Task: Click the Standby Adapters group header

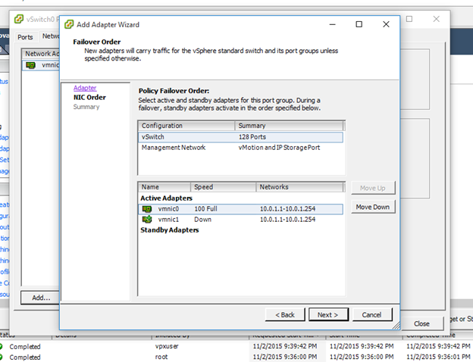Action: 170,230
